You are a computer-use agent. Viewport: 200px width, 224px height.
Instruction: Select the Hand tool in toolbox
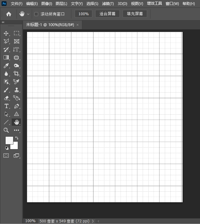pyautogui.click(x=17, y=122)
